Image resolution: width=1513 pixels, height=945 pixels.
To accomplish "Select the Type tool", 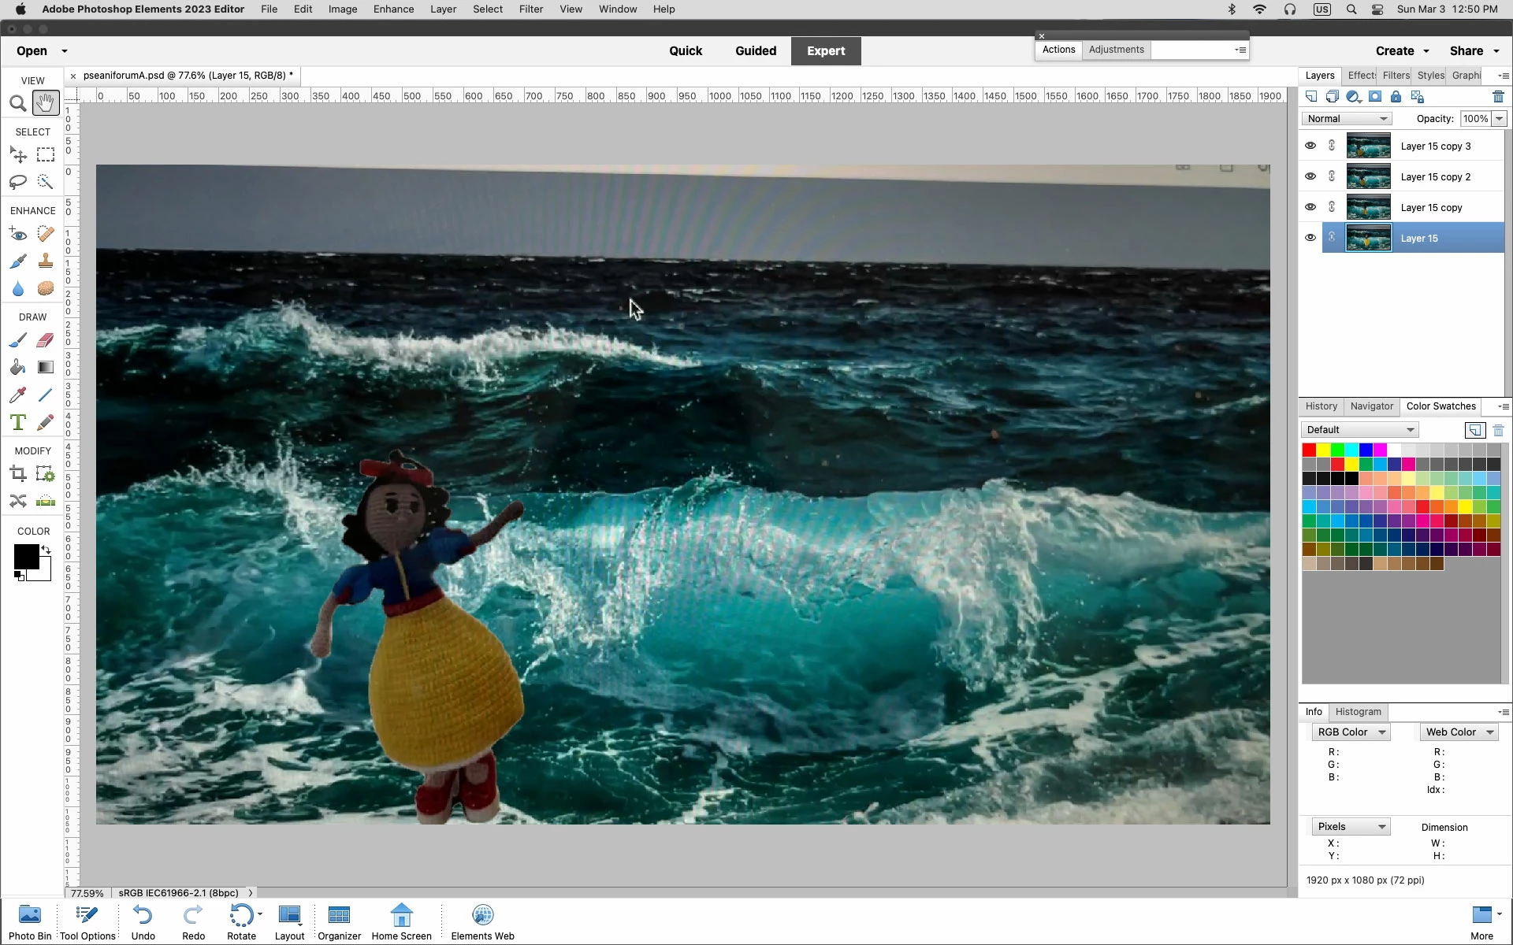I will (17, 423).
